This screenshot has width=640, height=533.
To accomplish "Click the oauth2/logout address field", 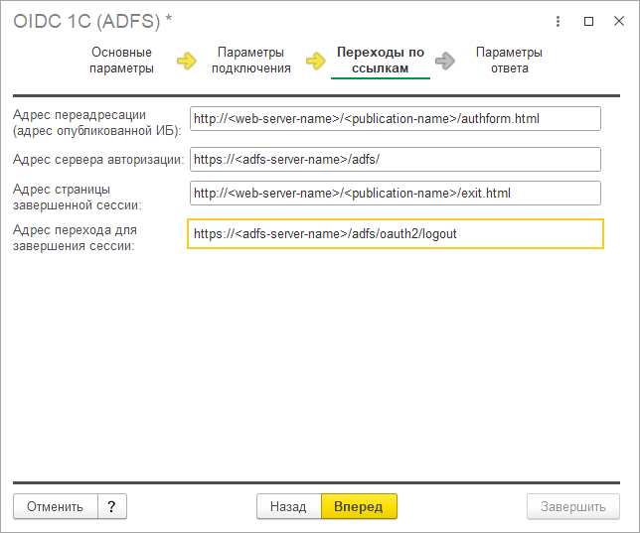I will [396, 233].
